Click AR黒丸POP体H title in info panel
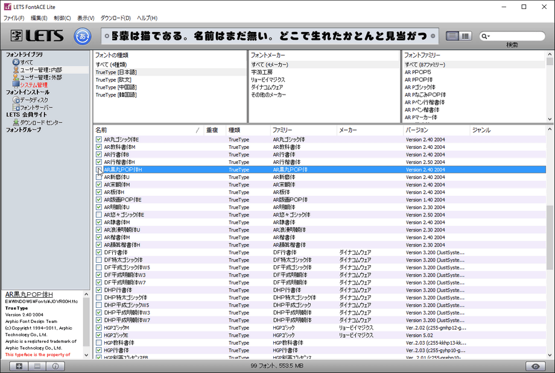This screenshot has width=555, height=373. pyautogui.click(x=29, y=295)
